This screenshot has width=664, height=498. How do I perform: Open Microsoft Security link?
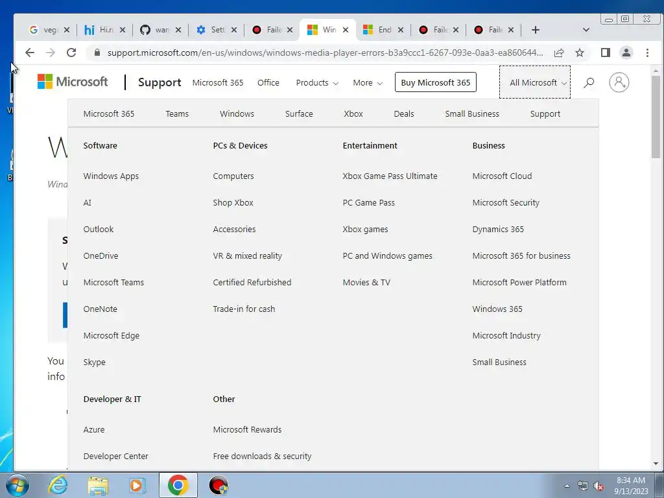pos(506,202)
